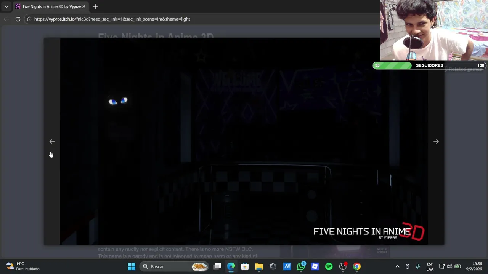
Task: Launch Unity Hub from the taskbar
Action: click(273, 266)
